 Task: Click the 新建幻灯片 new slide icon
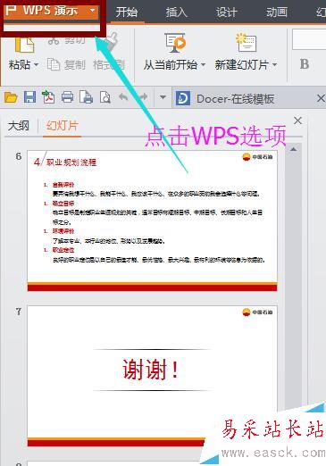pos(246,43)
